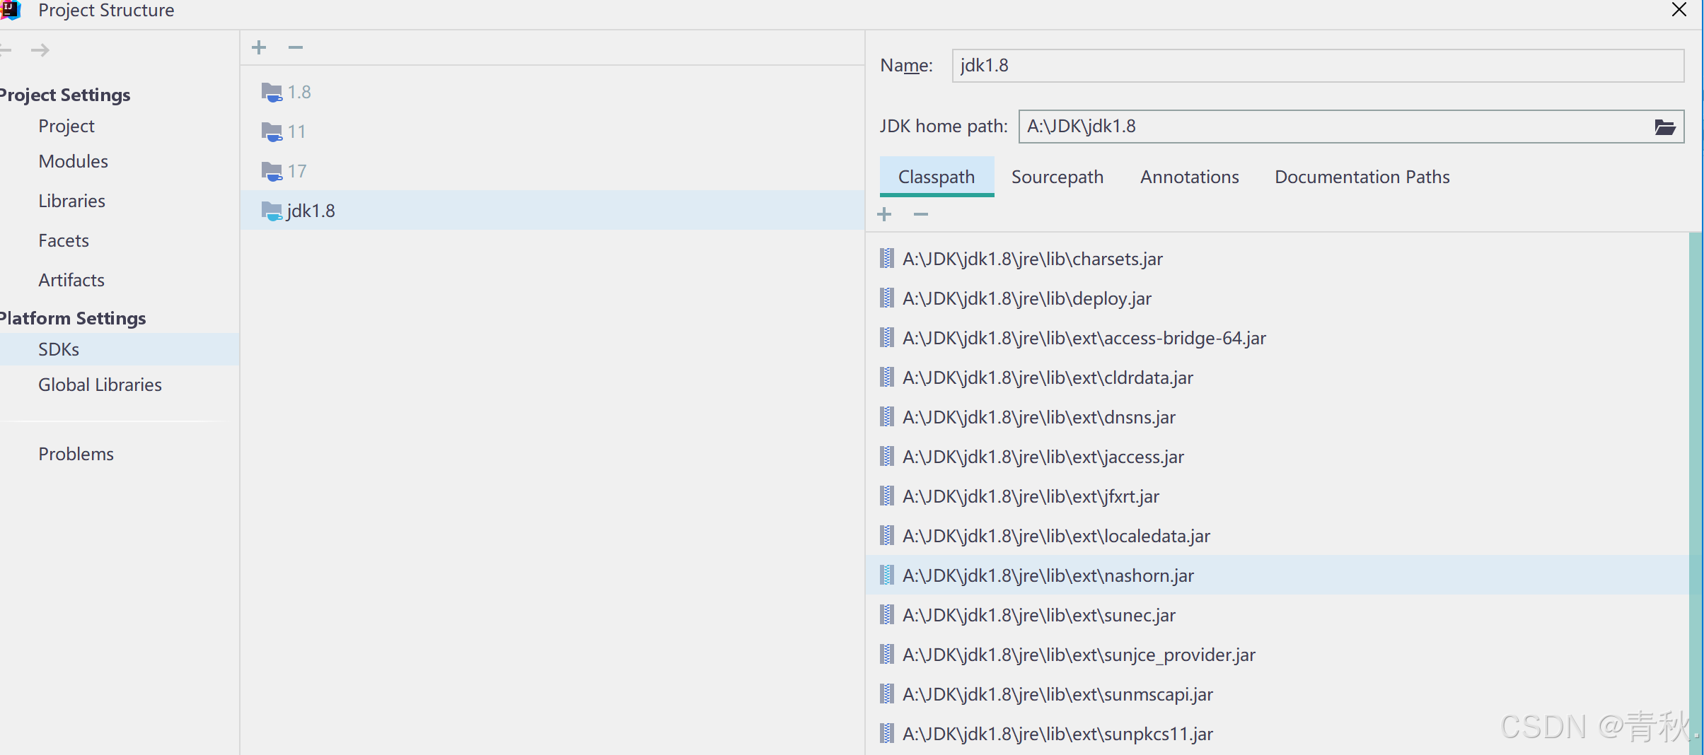
Task: Click the back navigation arrow
Action: click(x=6, y=49)
